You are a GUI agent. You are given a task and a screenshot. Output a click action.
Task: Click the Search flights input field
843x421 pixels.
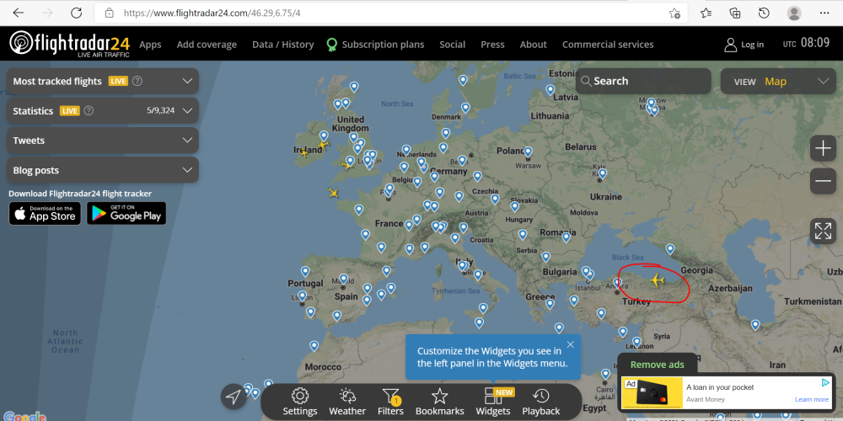pos(641,82)
